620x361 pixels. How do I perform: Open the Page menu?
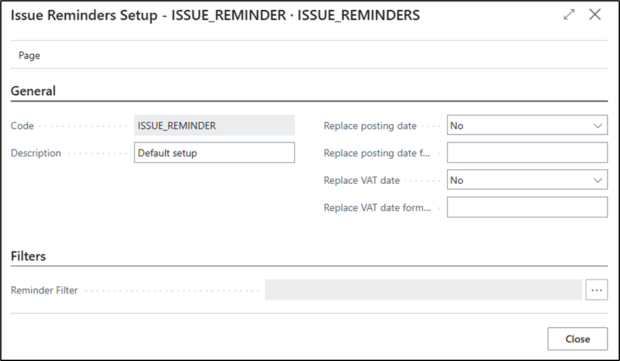30,56
